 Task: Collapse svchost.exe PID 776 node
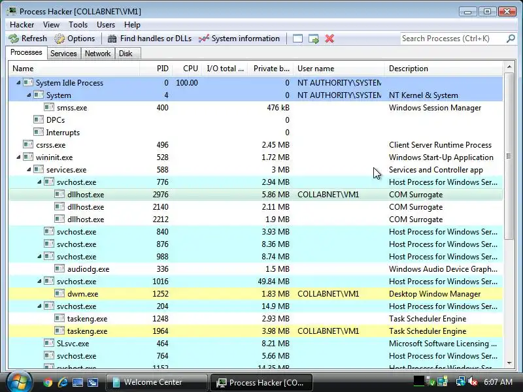pyautogui.click(x=39, y=182)
